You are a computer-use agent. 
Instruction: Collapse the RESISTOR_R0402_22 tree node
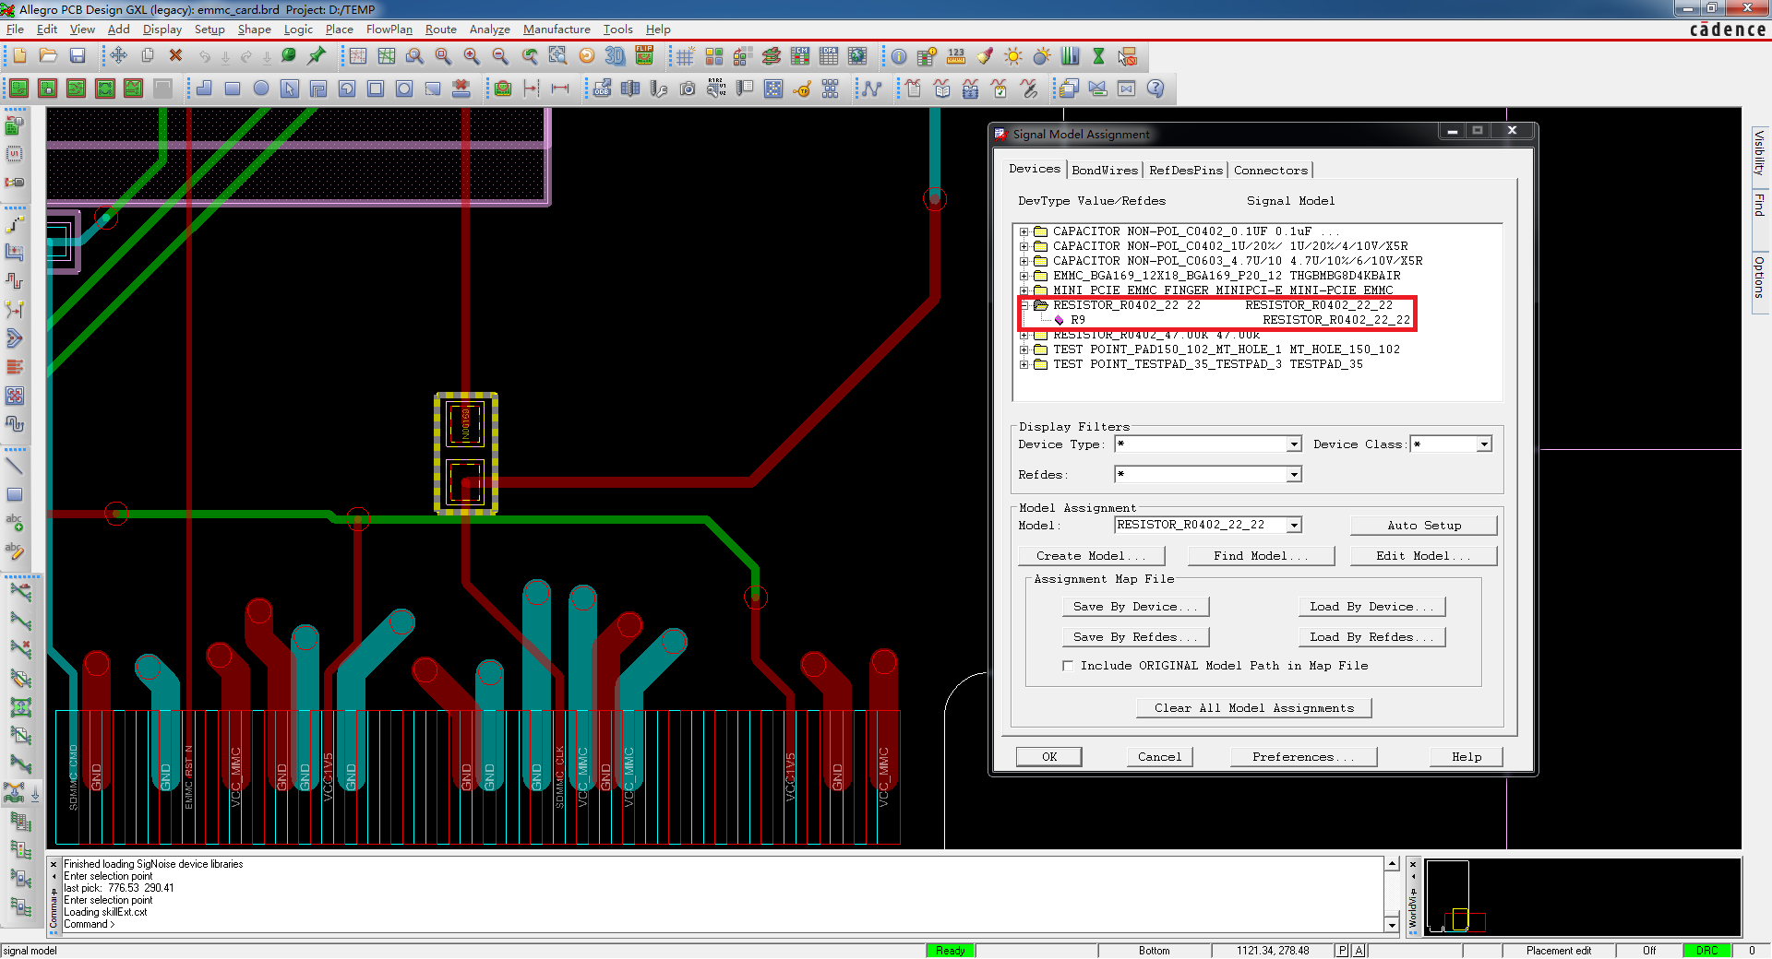(1024, 305)
